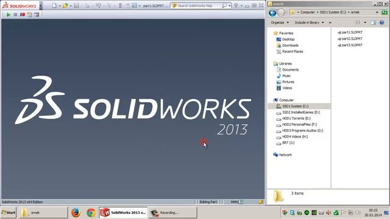The image size is (390, 219).
Task: Click the New Macro icon
Action: pos(30,15)
